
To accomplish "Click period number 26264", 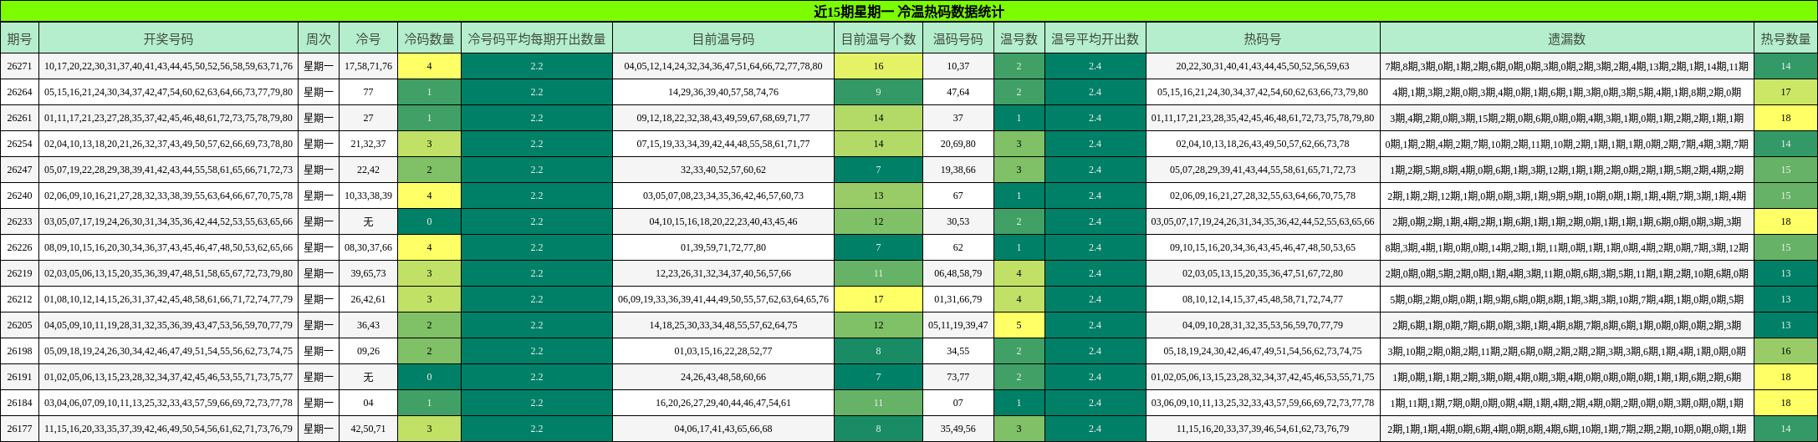I will coord(19,92).
